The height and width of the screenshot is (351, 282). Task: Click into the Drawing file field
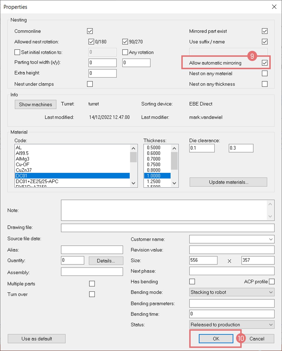click(168, 228)
